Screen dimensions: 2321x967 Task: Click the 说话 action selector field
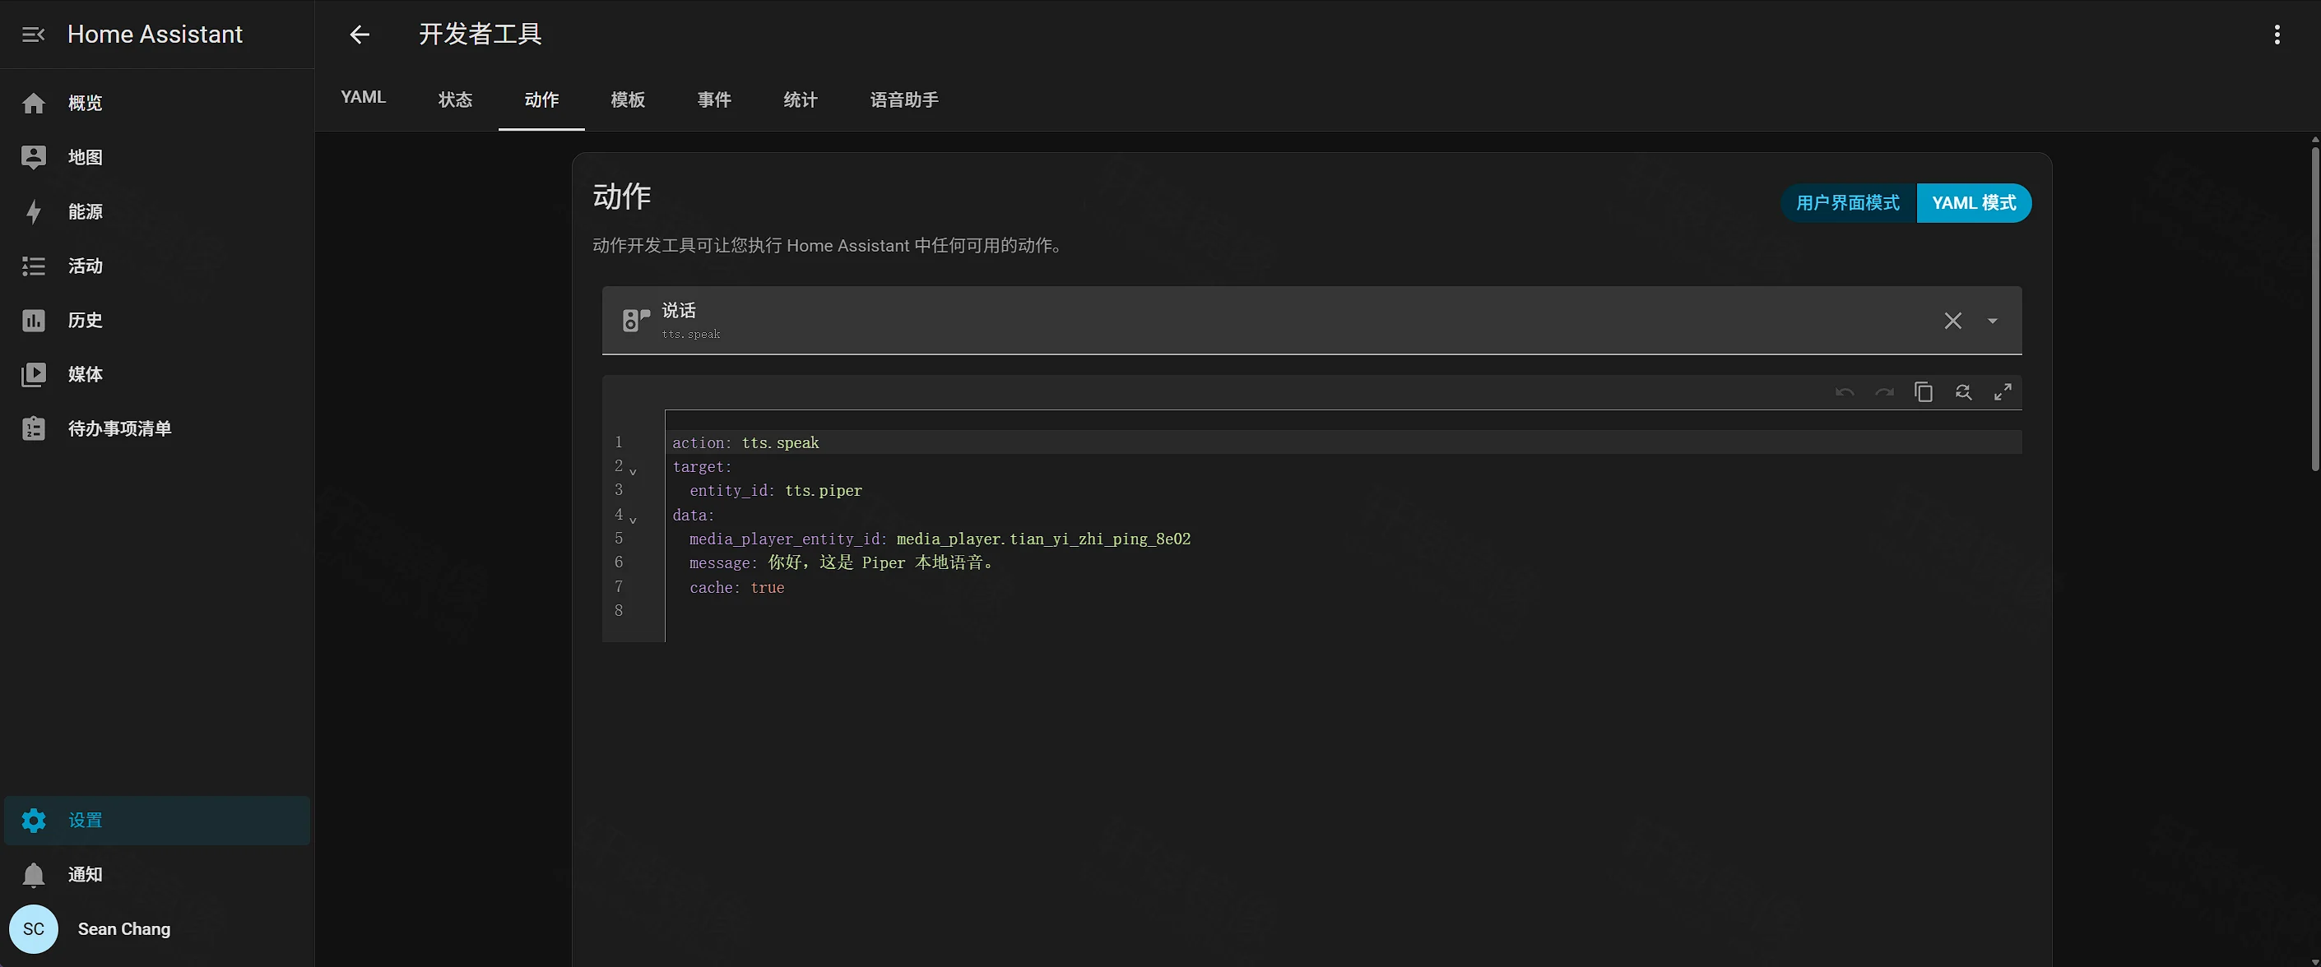point(1311,321)
